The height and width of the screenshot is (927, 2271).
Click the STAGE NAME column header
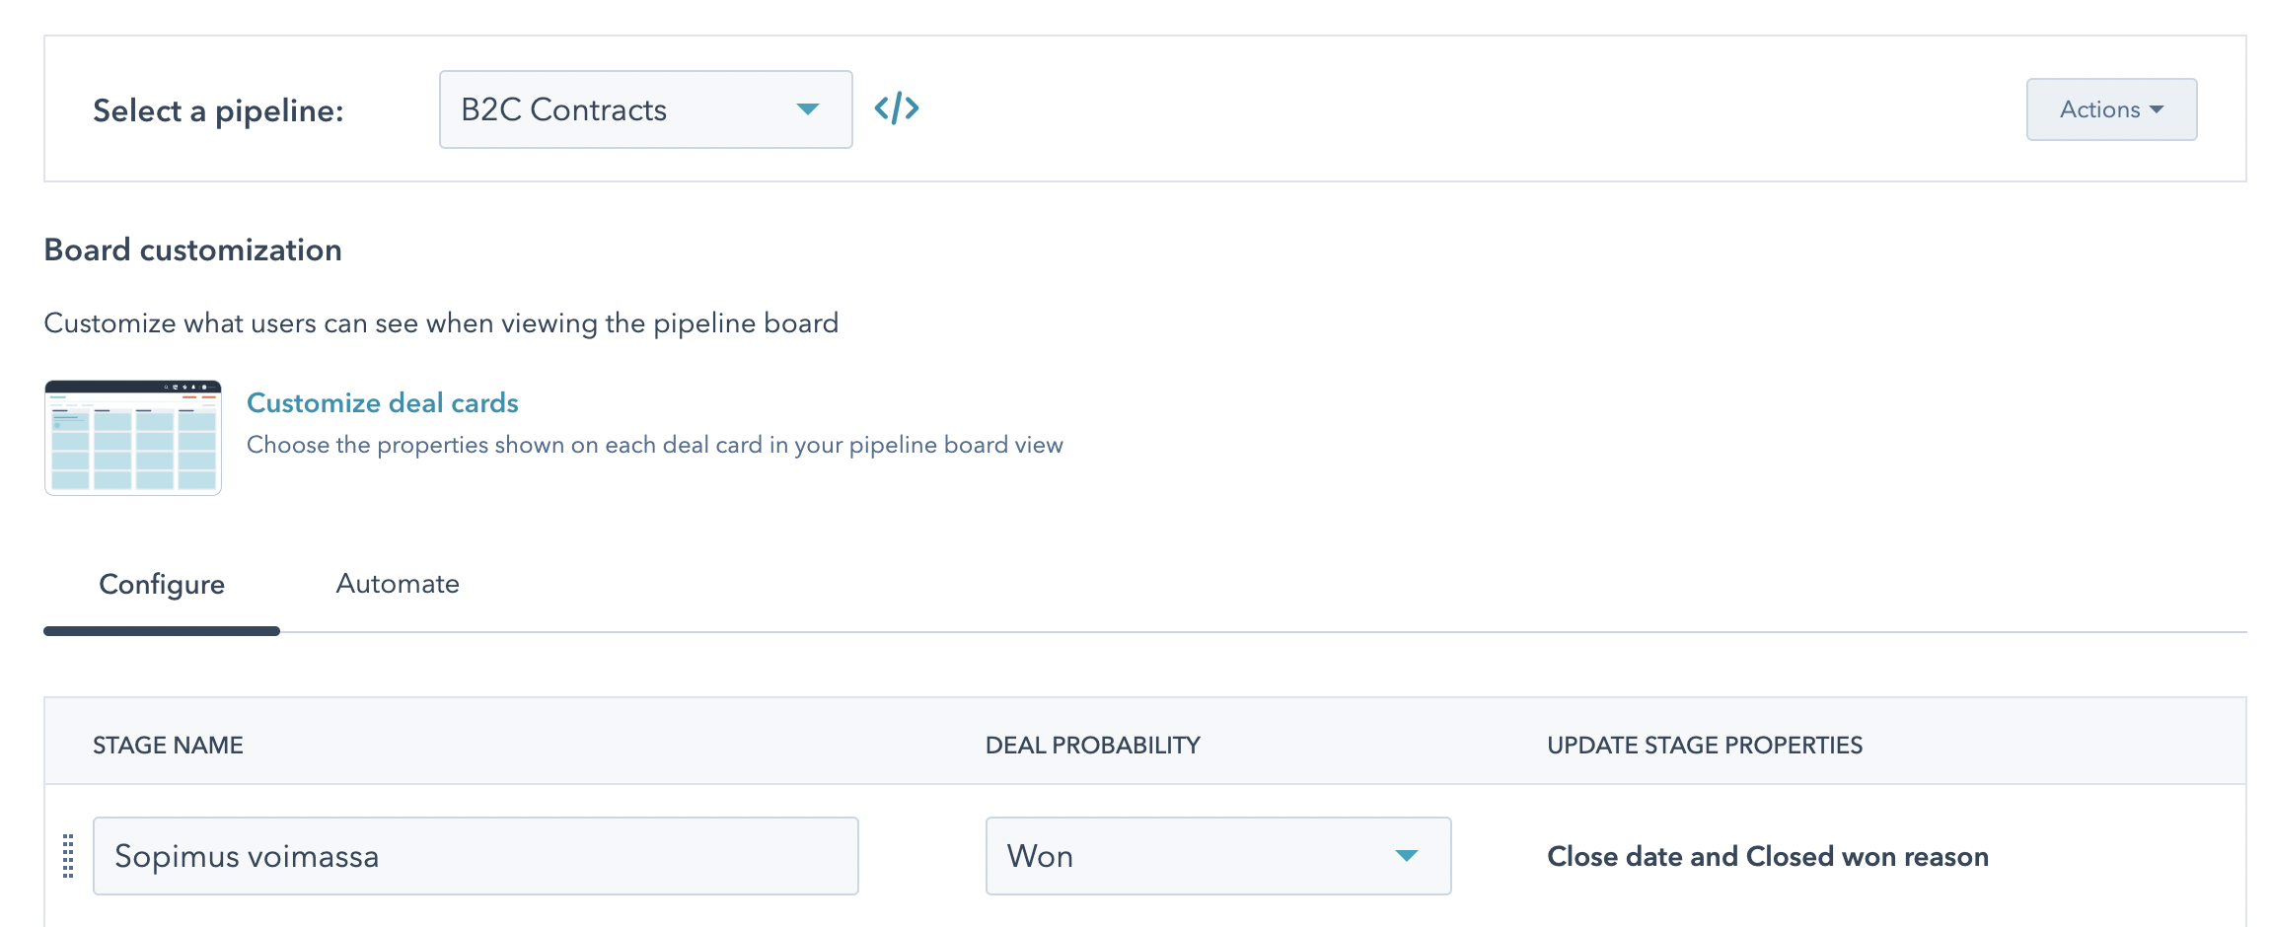168,746
